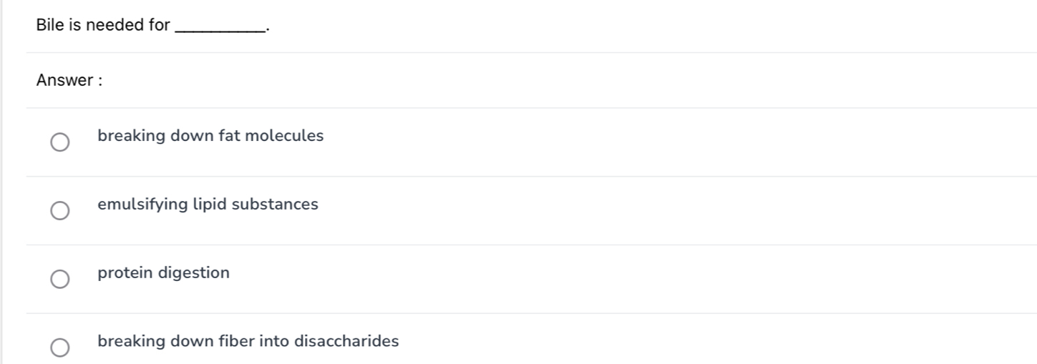This screenshot has width=1037, height=364.
Task: Select the "breaking down fat molecules" radio button
Action: pyautogui.click(x=60, y=142)
